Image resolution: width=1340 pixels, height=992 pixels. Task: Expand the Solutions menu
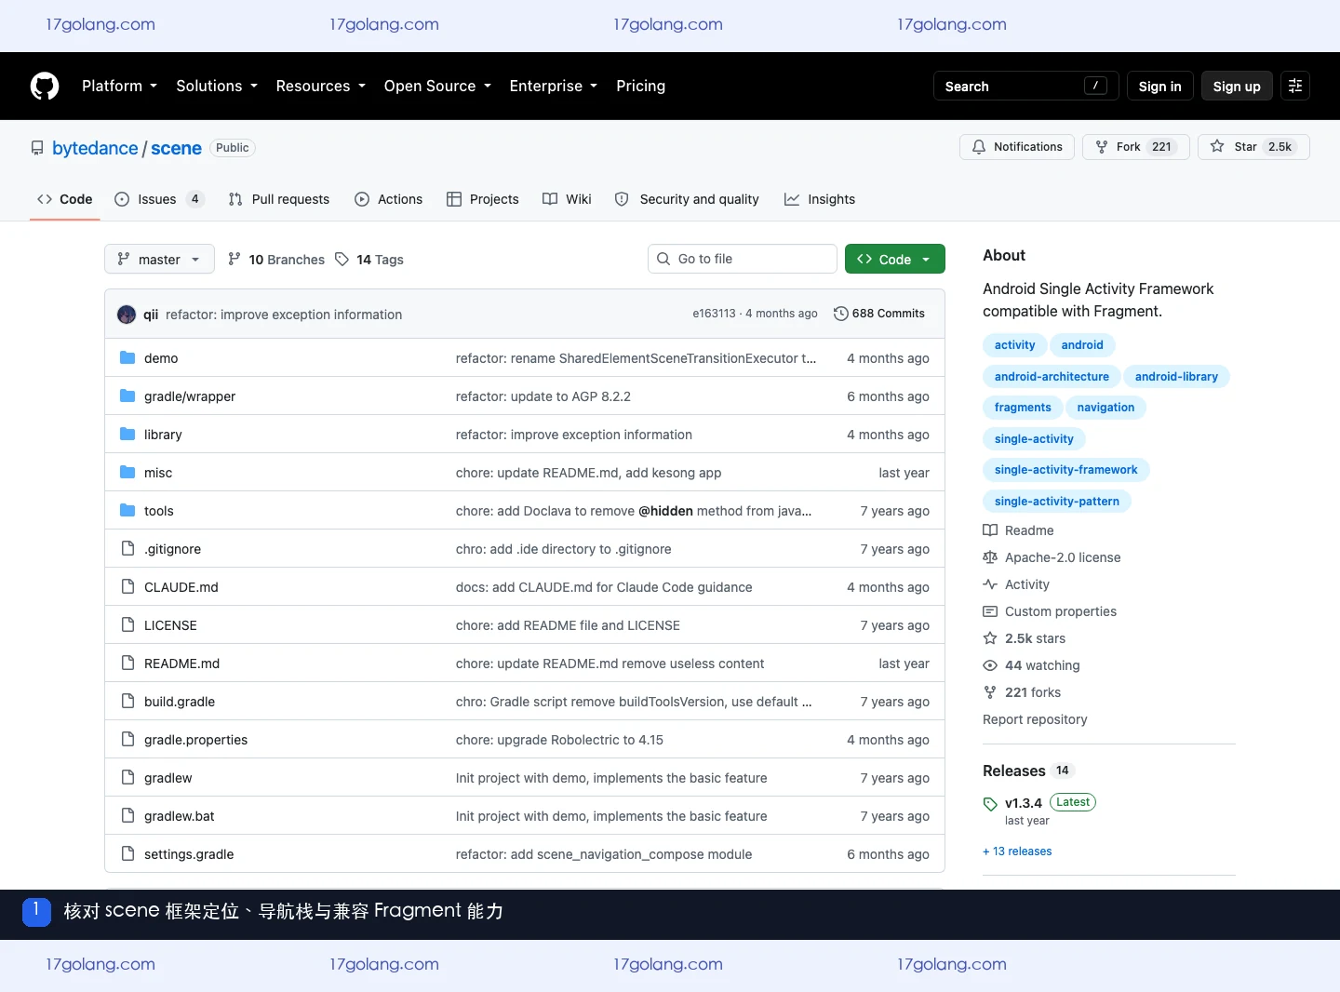click(x=217, y=86)
